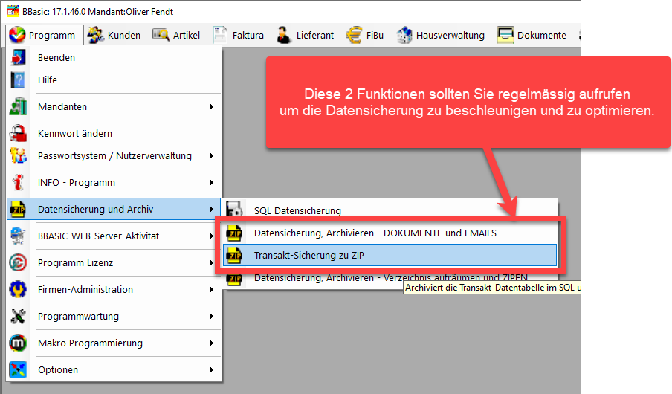Click the Programmwartung tools icon
The image size is (672, 394).
[18, 317]
